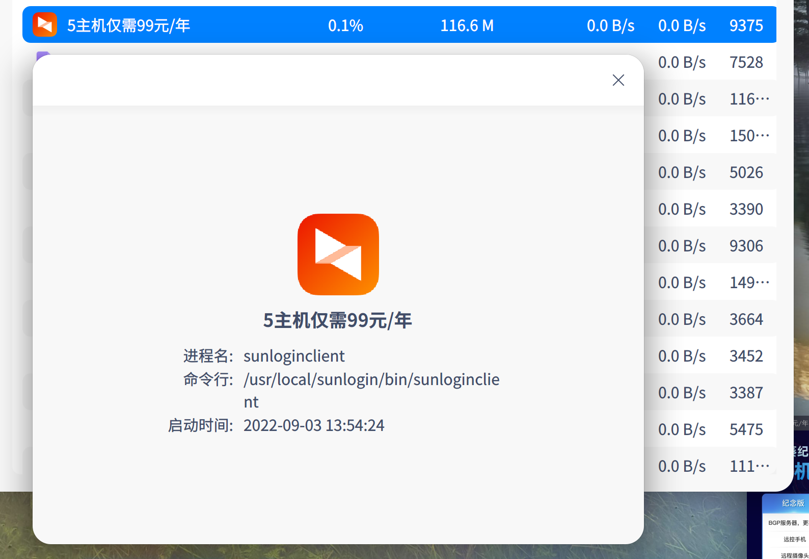Click the start time 2022-09-03 13:54:24
This screenshot has height=559, width=809.
click(314, 425)
